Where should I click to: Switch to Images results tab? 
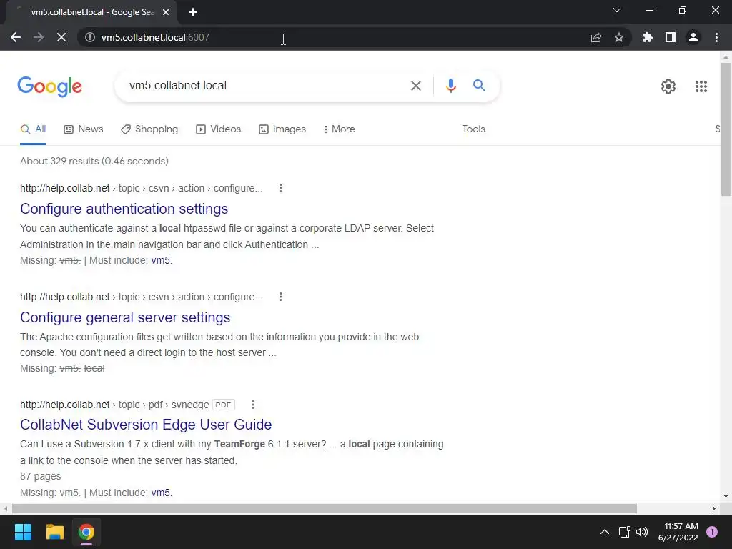click(x=282, y=129)
